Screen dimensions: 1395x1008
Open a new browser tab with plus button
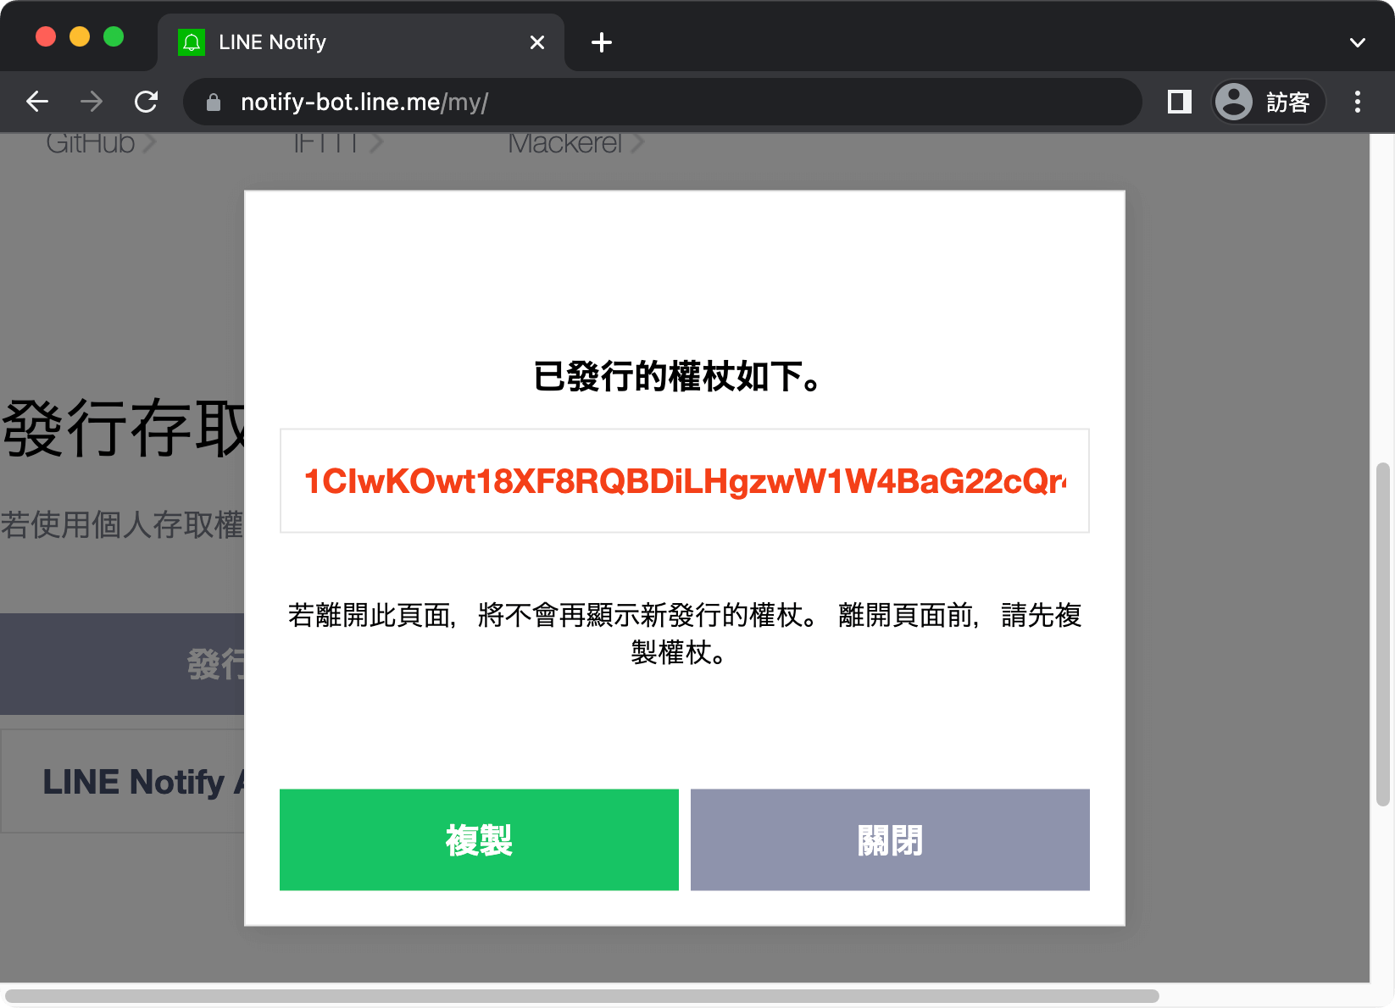pos(602,42)
